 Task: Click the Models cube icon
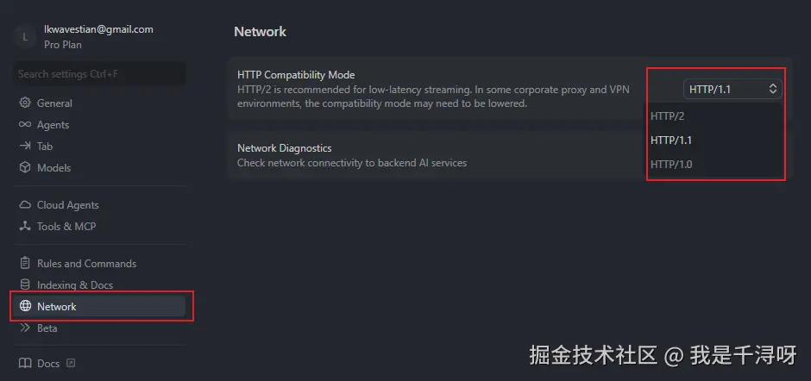(x=25, y=168)
